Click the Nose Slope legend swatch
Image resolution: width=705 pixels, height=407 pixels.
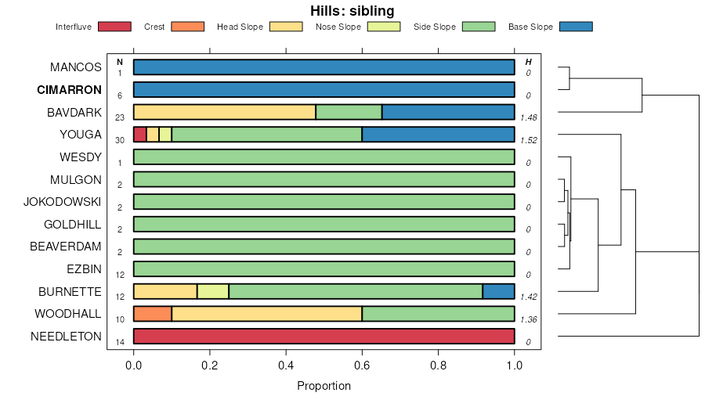click(383, 27)
